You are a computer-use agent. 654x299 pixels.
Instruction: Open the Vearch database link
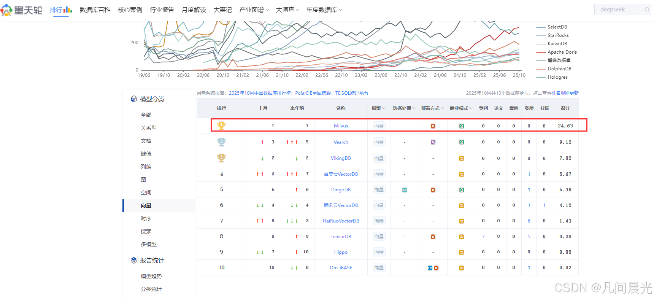pyautogui.click(x=341, y=142)
